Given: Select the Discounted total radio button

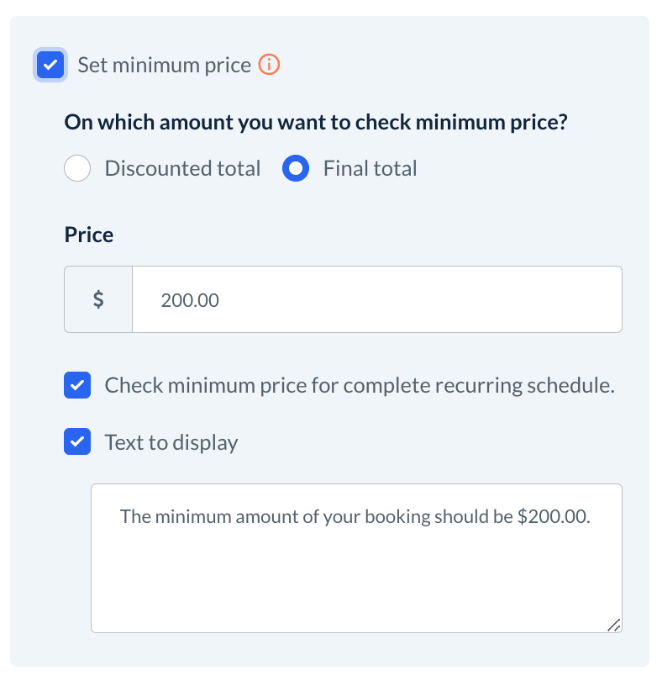Looking at the screenshot, I should pyautogui.click(x=77, y=168).
